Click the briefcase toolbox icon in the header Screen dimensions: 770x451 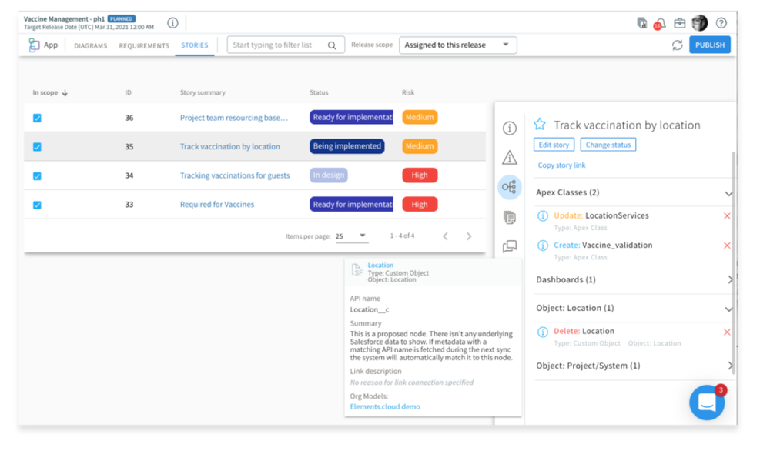pyautogui.click(x=679, y=22)
